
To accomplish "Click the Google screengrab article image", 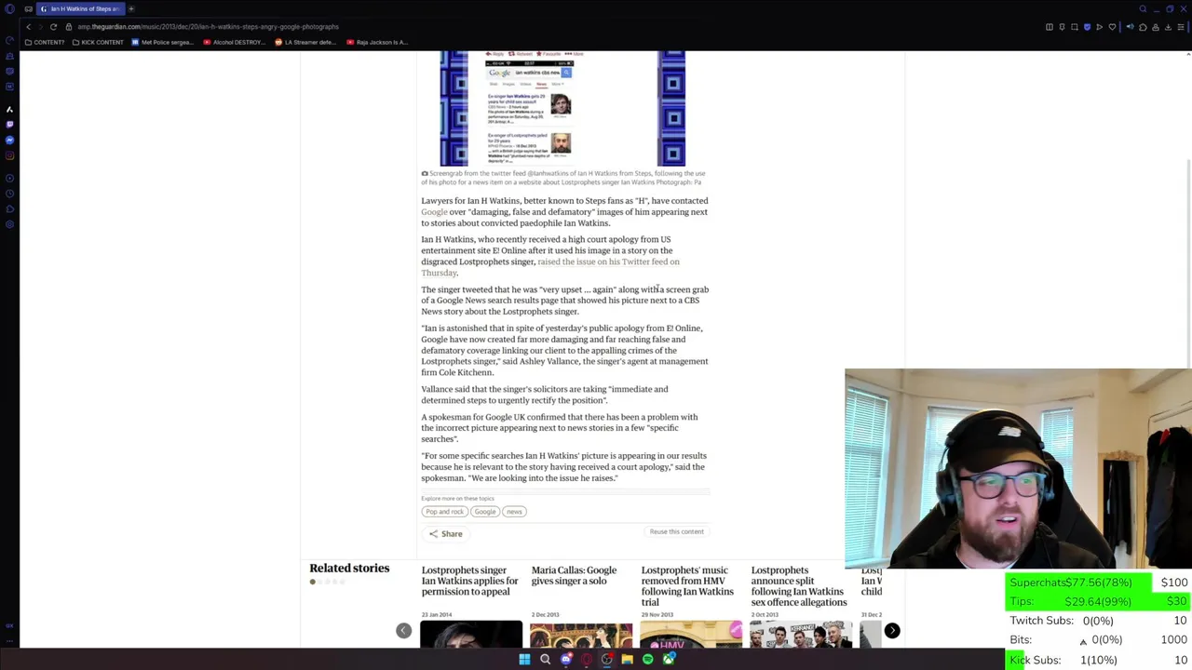I will pyautogui.click(x=562, y=109).
